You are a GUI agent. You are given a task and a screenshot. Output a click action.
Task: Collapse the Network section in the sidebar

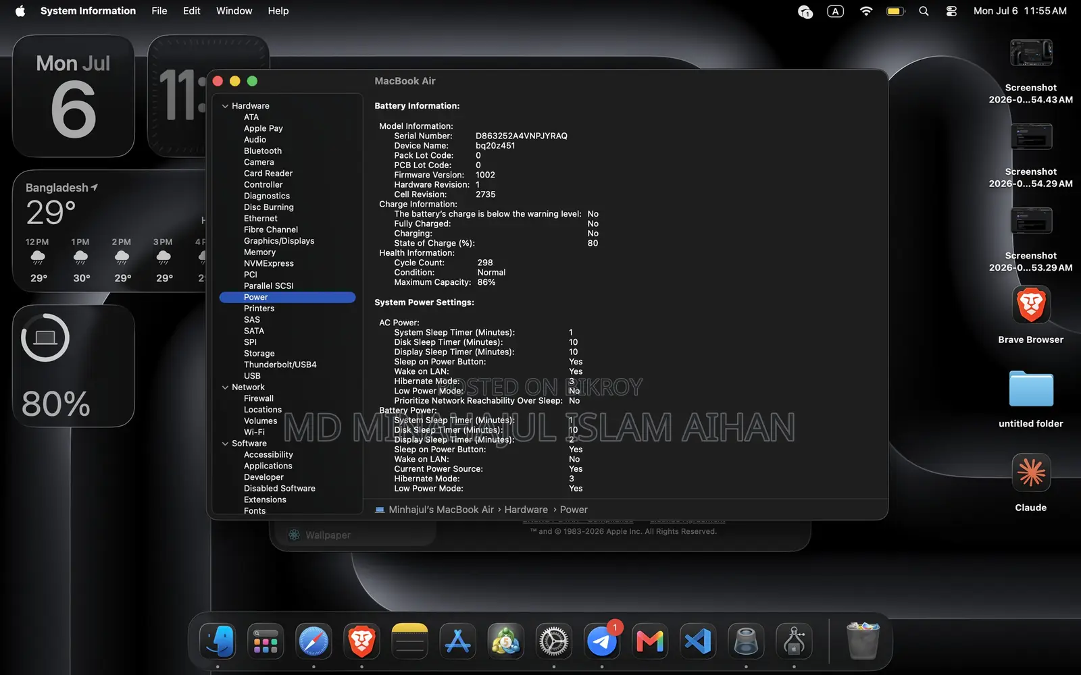click(x=225, y=387)
